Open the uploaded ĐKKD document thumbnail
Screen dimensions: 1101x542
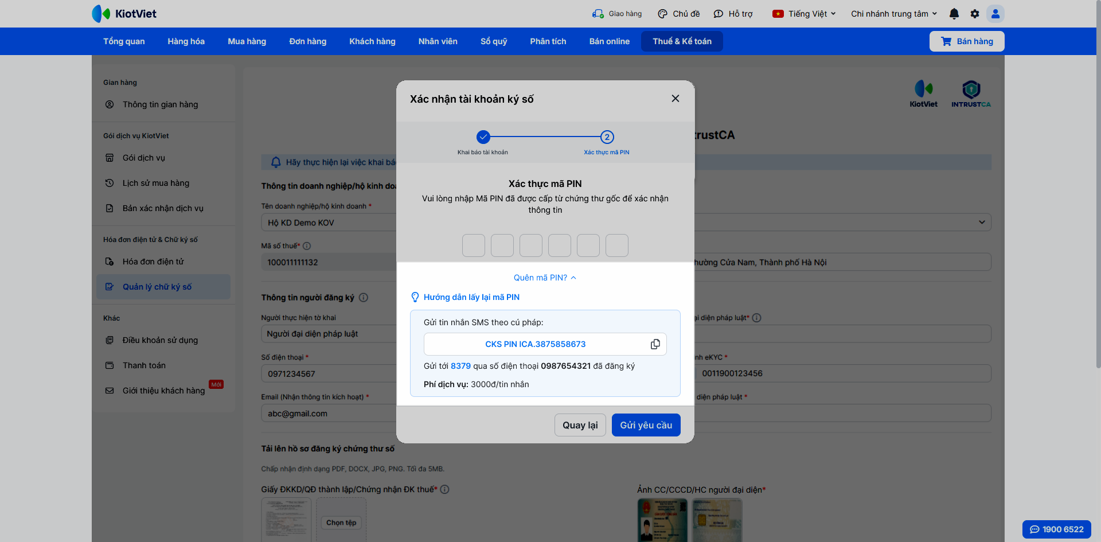(287, 520)
